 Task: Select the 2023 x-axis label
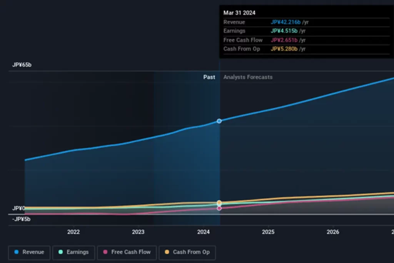point(138,232)
